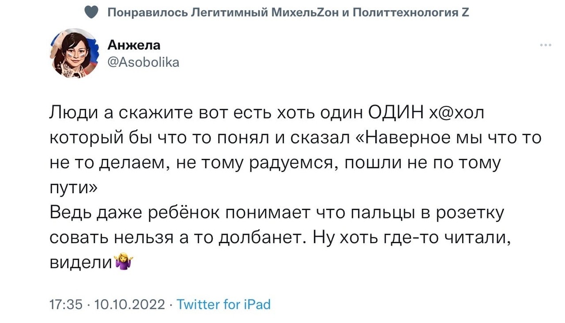Viewport: 565px width, 323px height.
Task: Click the line Ведь даже ребёнок понимает
Action: tap(276, 214)
